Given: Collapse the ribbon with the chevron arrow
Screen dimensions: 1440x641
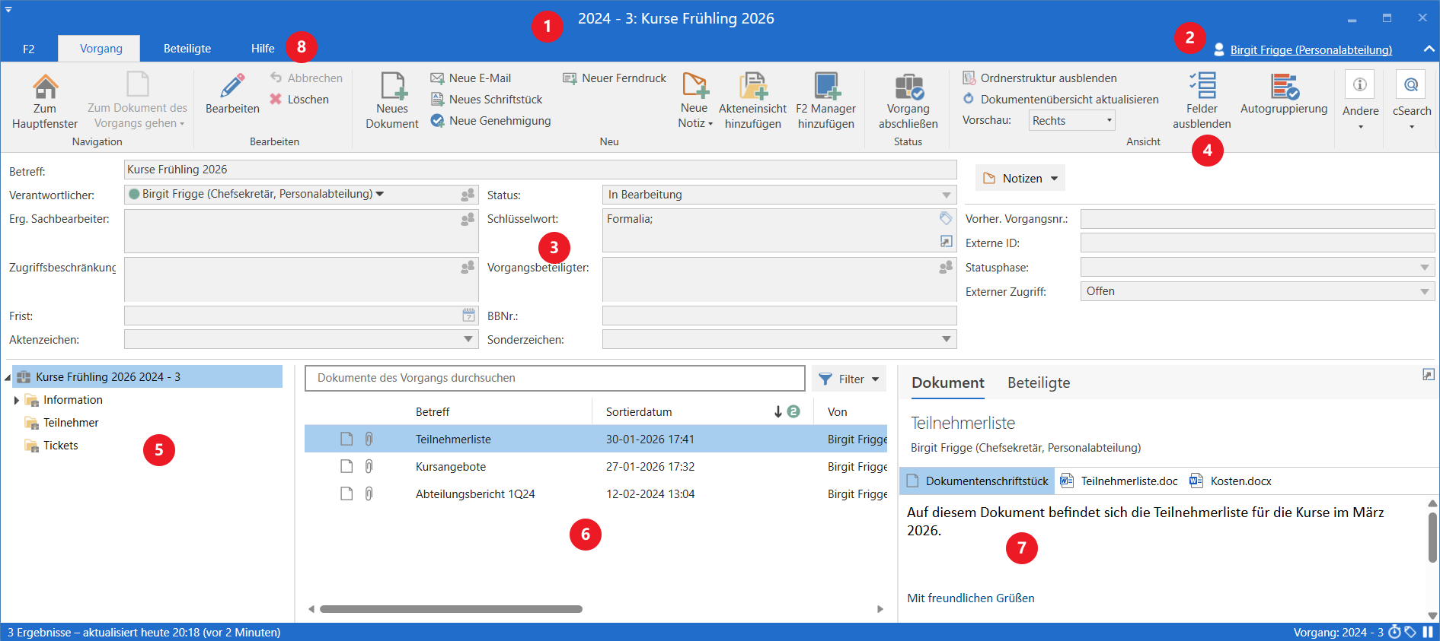Looking at the screenshot, I should click(1429, 49).
